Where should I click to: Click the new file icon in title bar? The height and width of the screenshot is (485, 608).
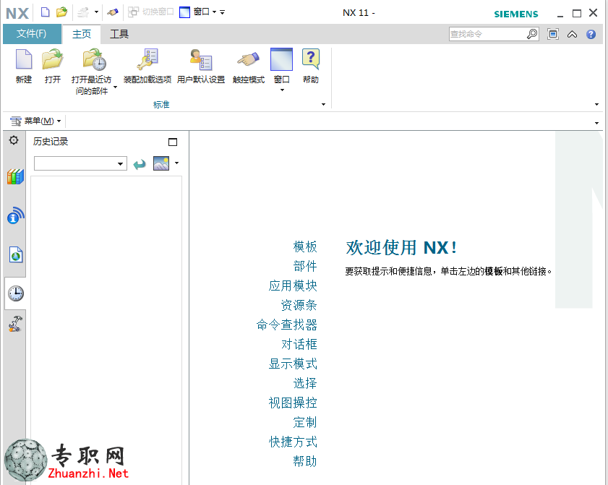pyautogui.click(x=46, y=12)
